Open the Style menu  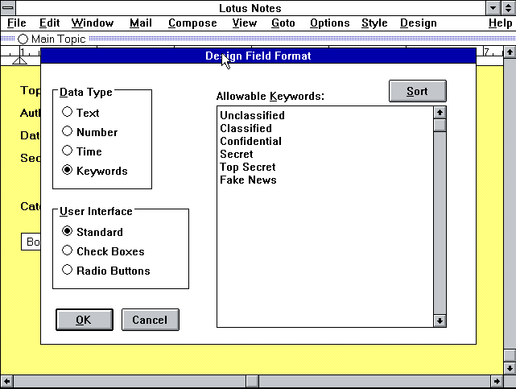point(374,23)
